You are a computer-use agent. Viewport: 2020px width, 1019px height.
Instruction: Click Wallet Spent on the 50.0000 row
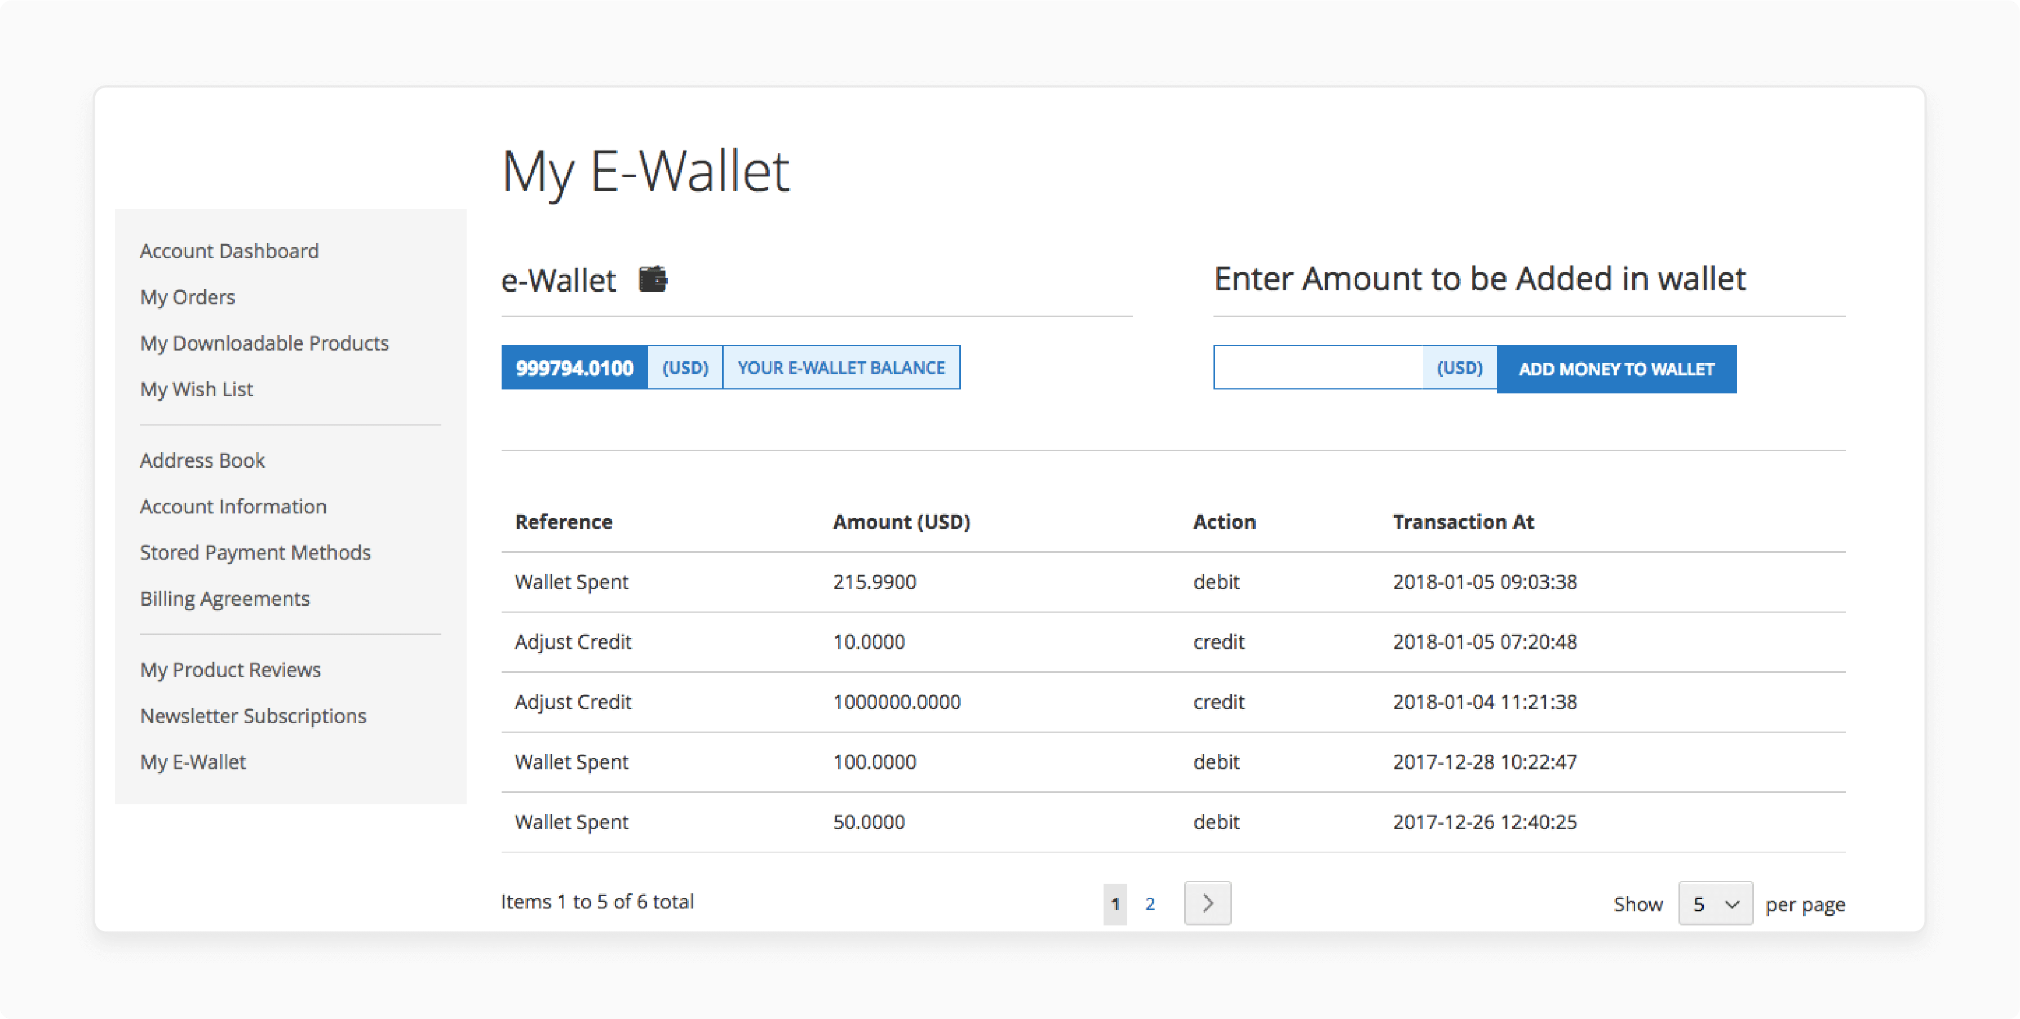[x=571, y=822]
